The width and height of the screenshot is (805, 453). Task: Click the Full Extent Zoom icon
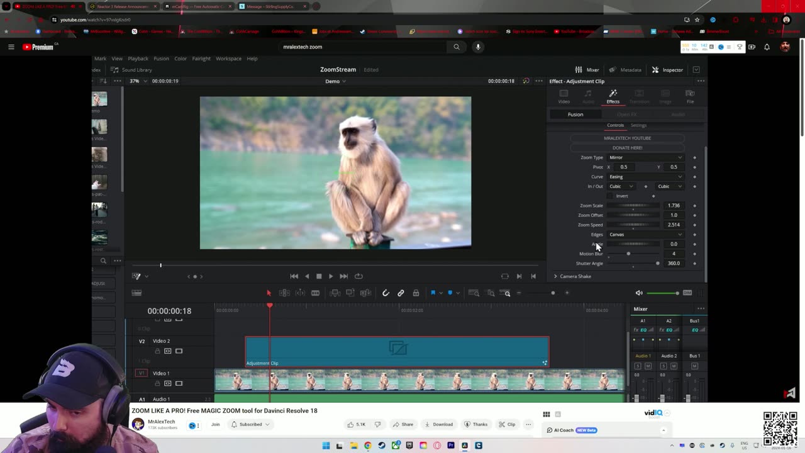click(474, 293)
